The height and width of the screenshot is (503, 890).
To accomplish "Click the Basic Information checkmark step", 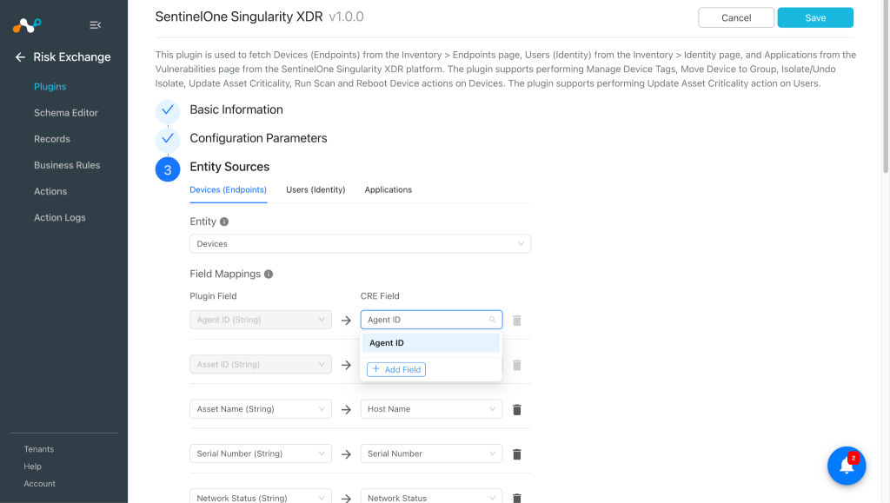I will (168, 110).
